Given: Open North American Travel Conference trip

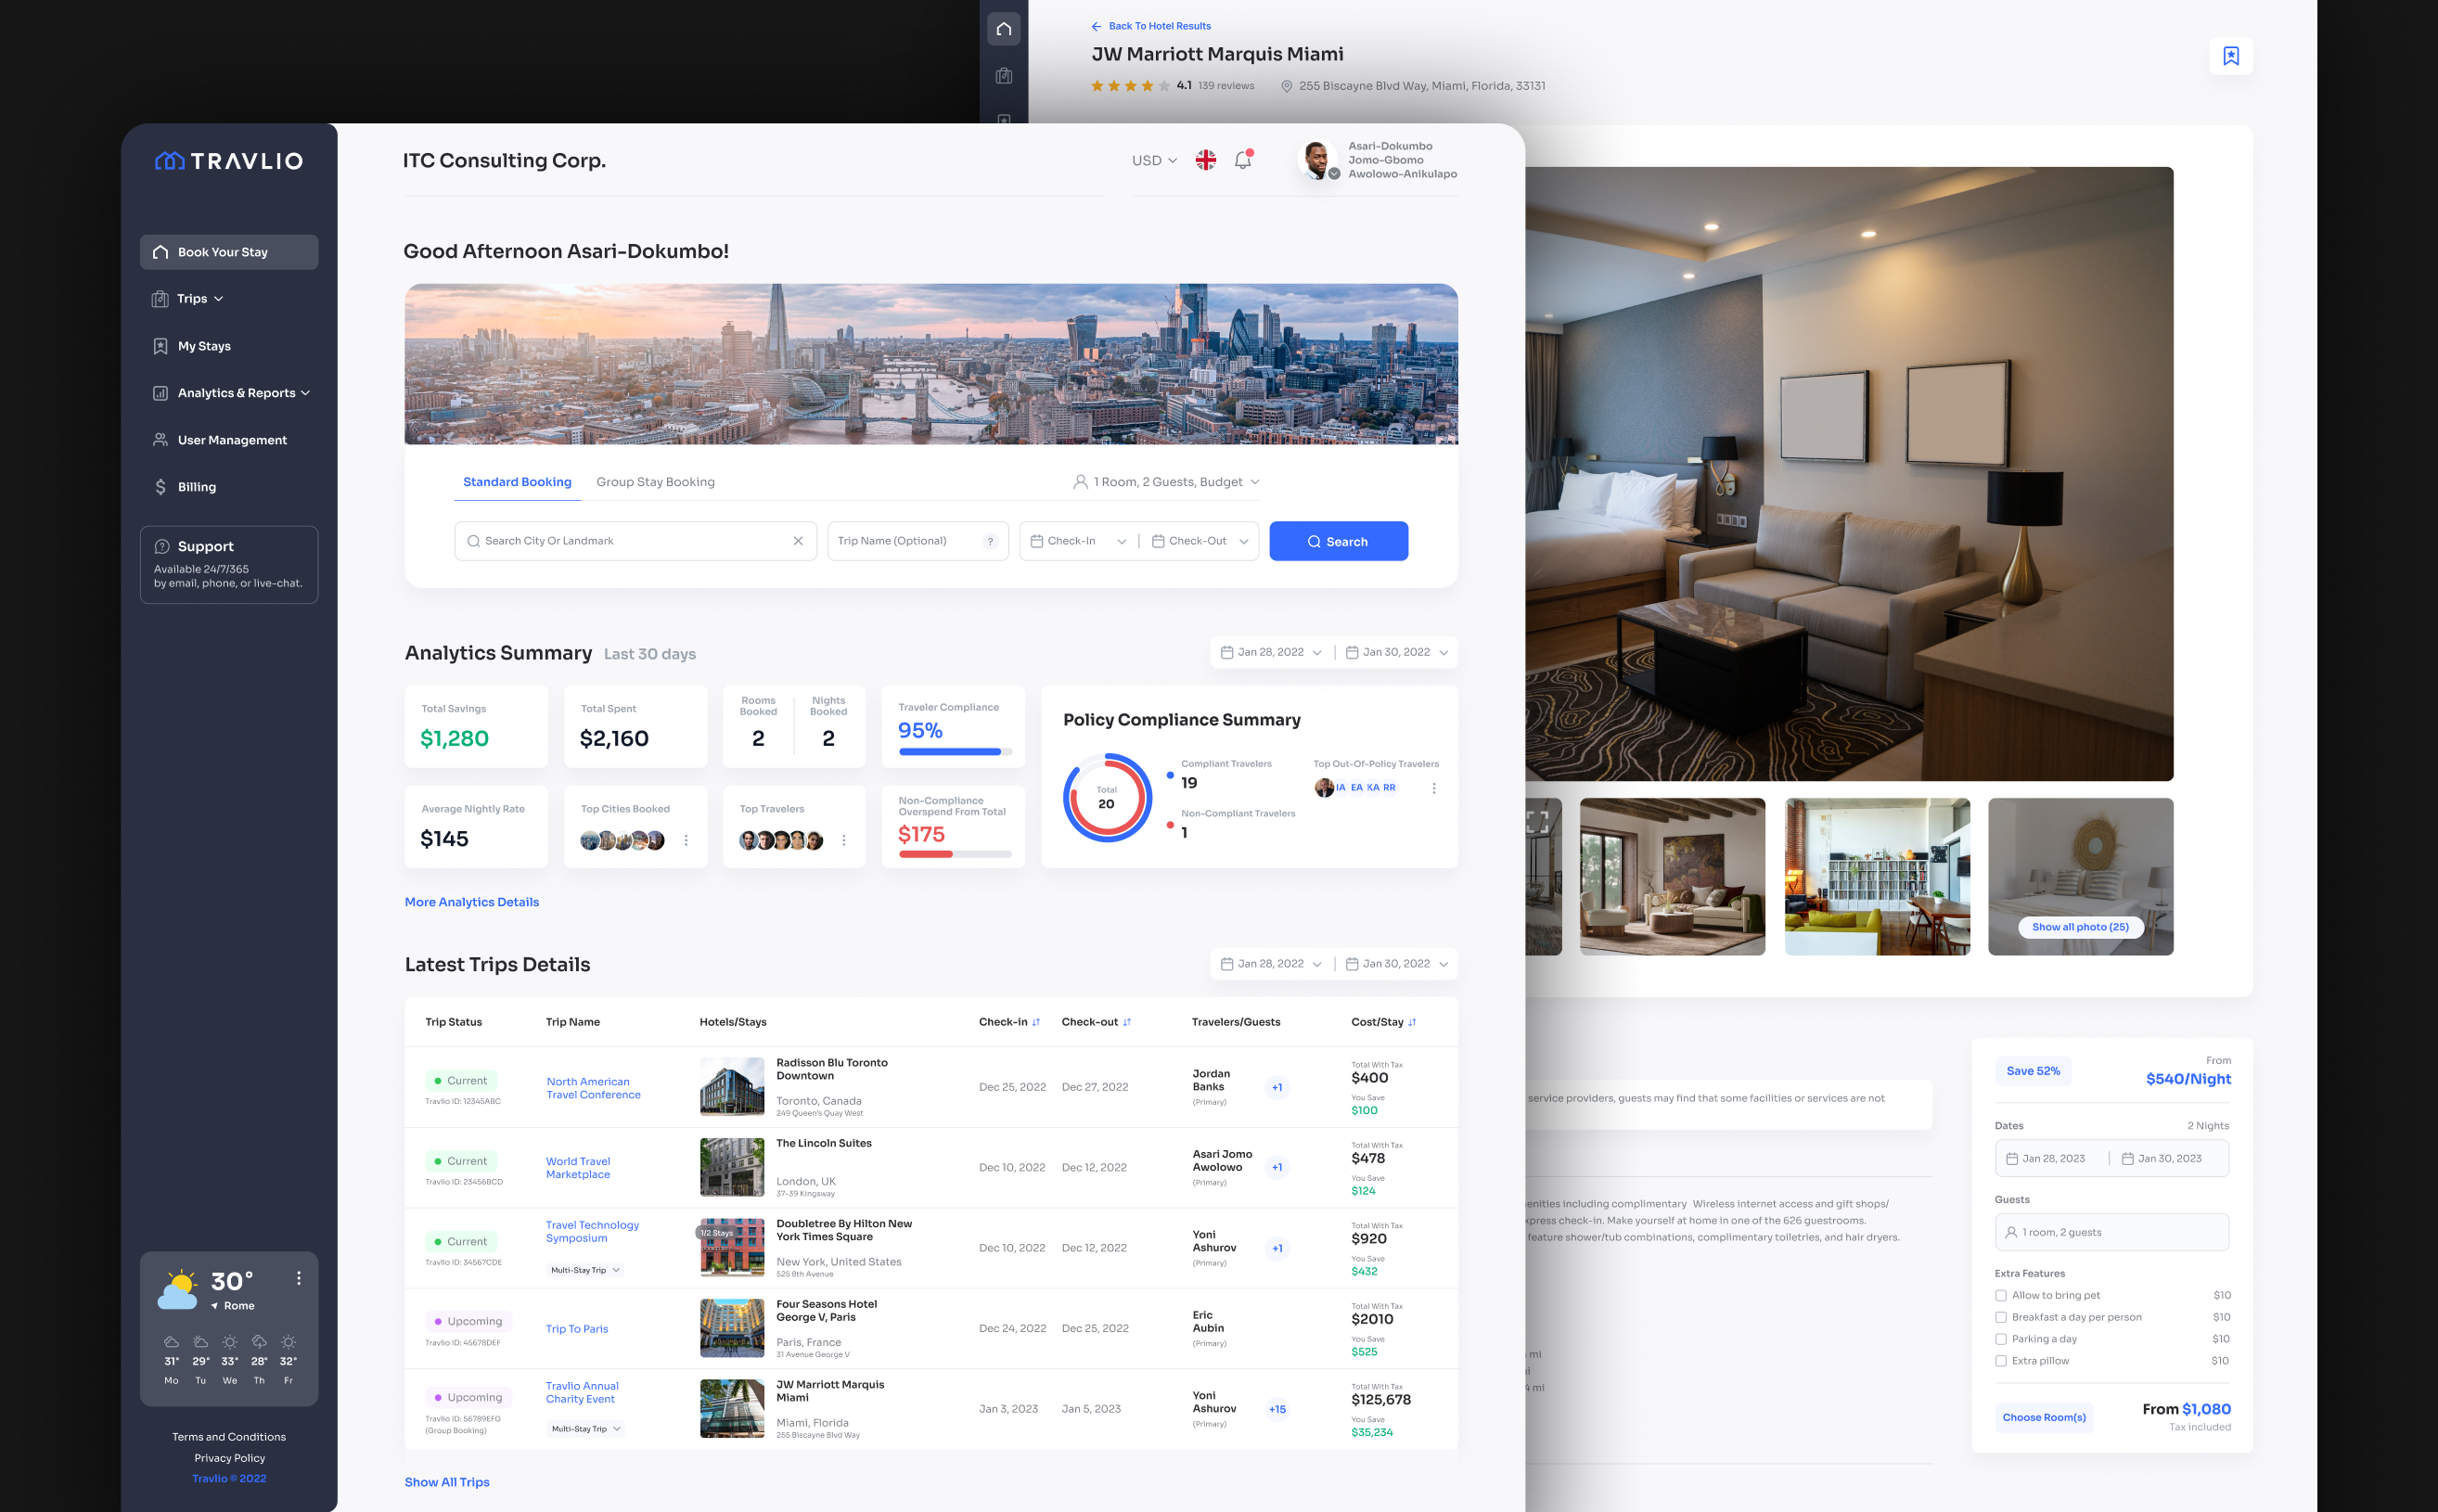Looking at the screenshot, I should click(x=593, y=1088).
